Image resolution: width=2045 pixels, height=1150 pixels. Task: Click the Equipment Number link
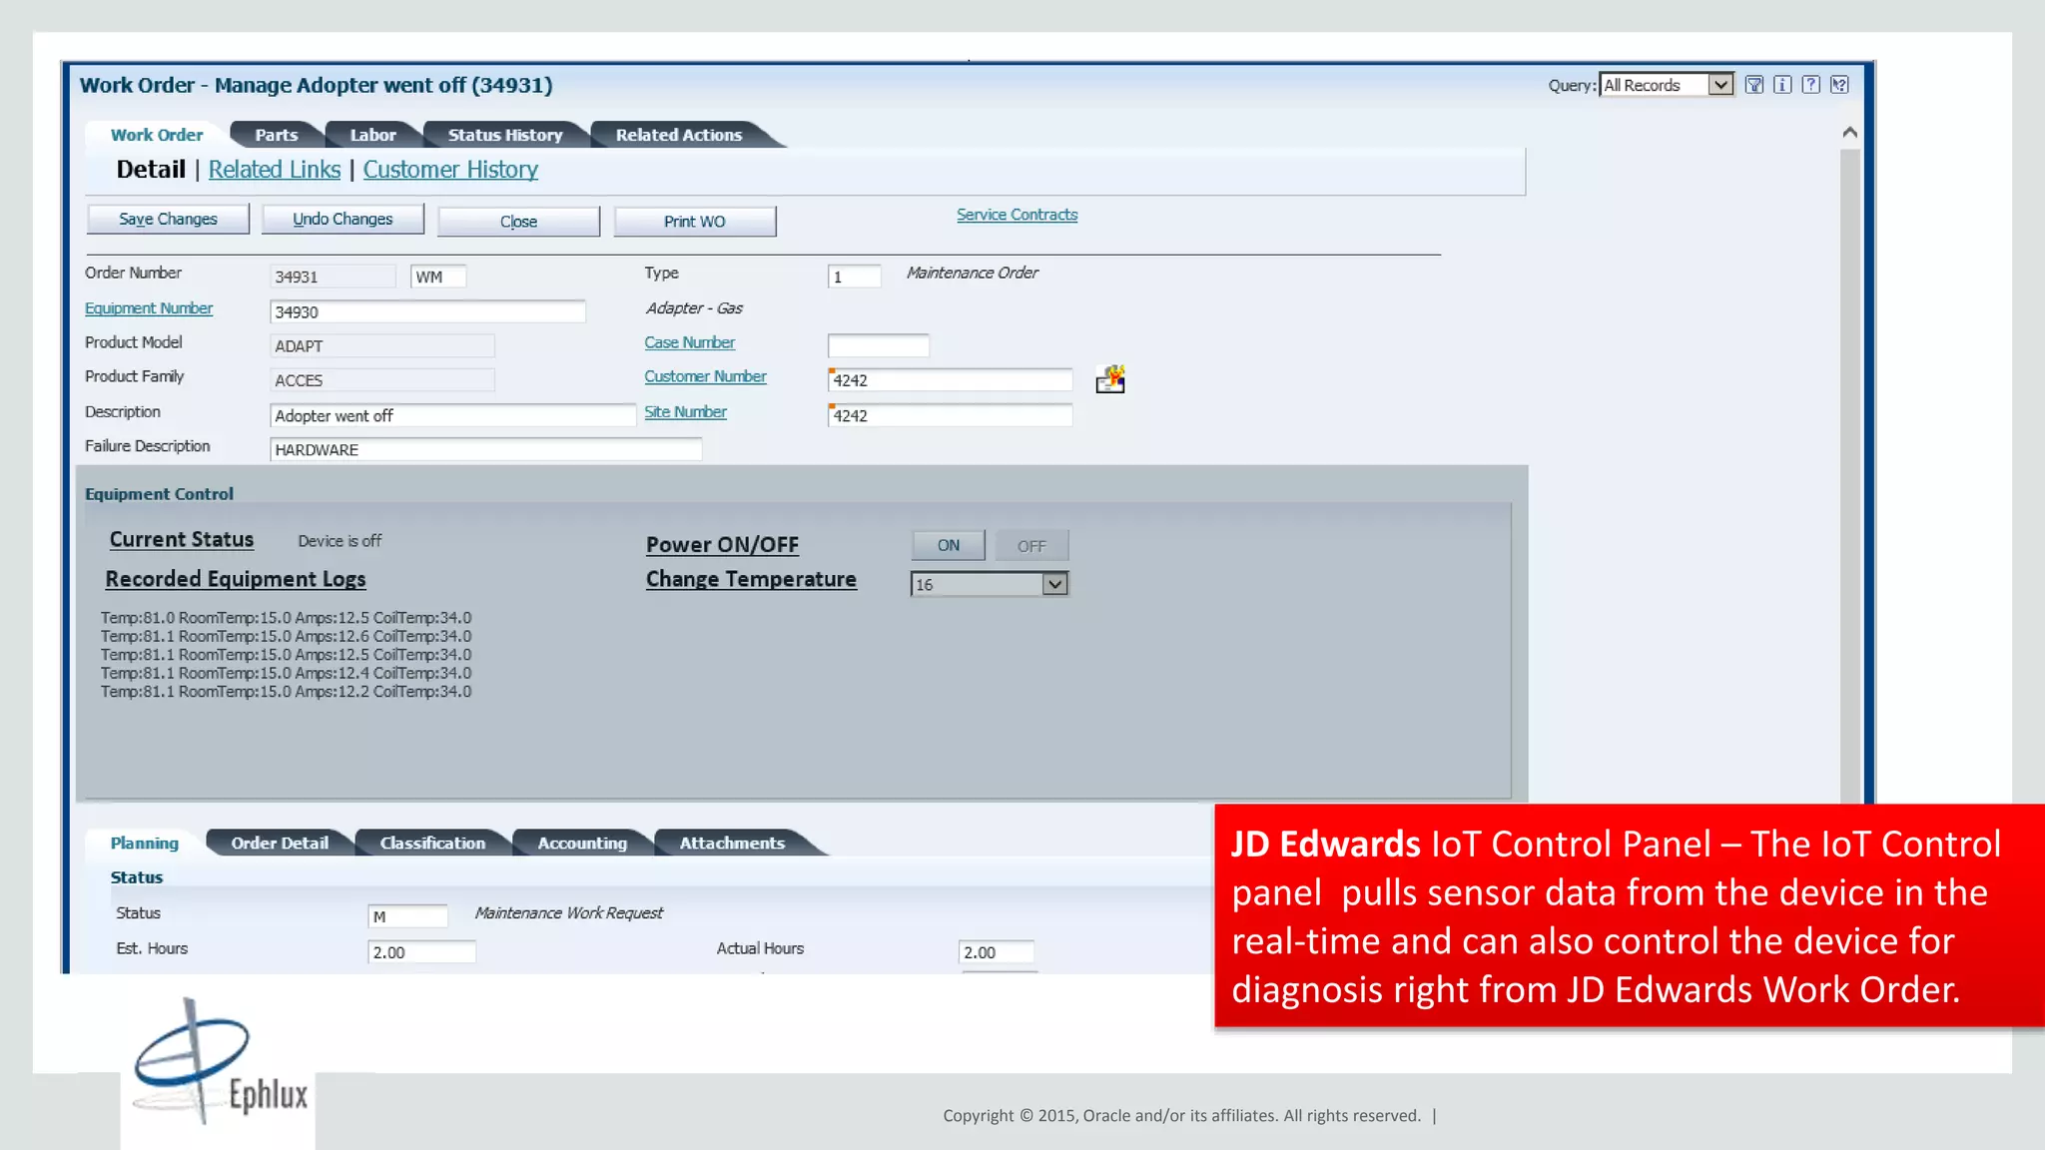[149, 308]
